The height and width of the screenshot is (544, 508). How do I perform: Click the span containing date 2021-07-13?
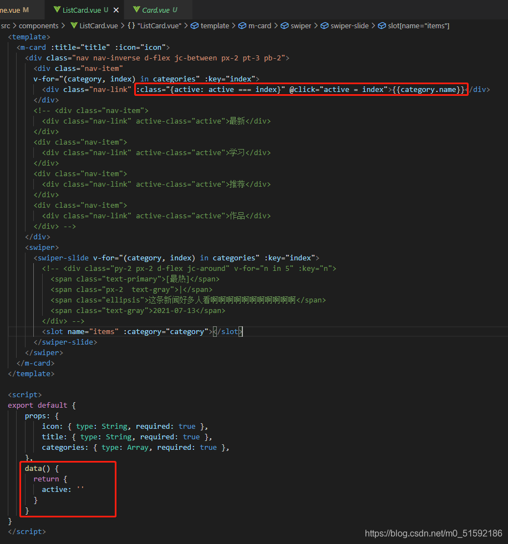[138, 311]
